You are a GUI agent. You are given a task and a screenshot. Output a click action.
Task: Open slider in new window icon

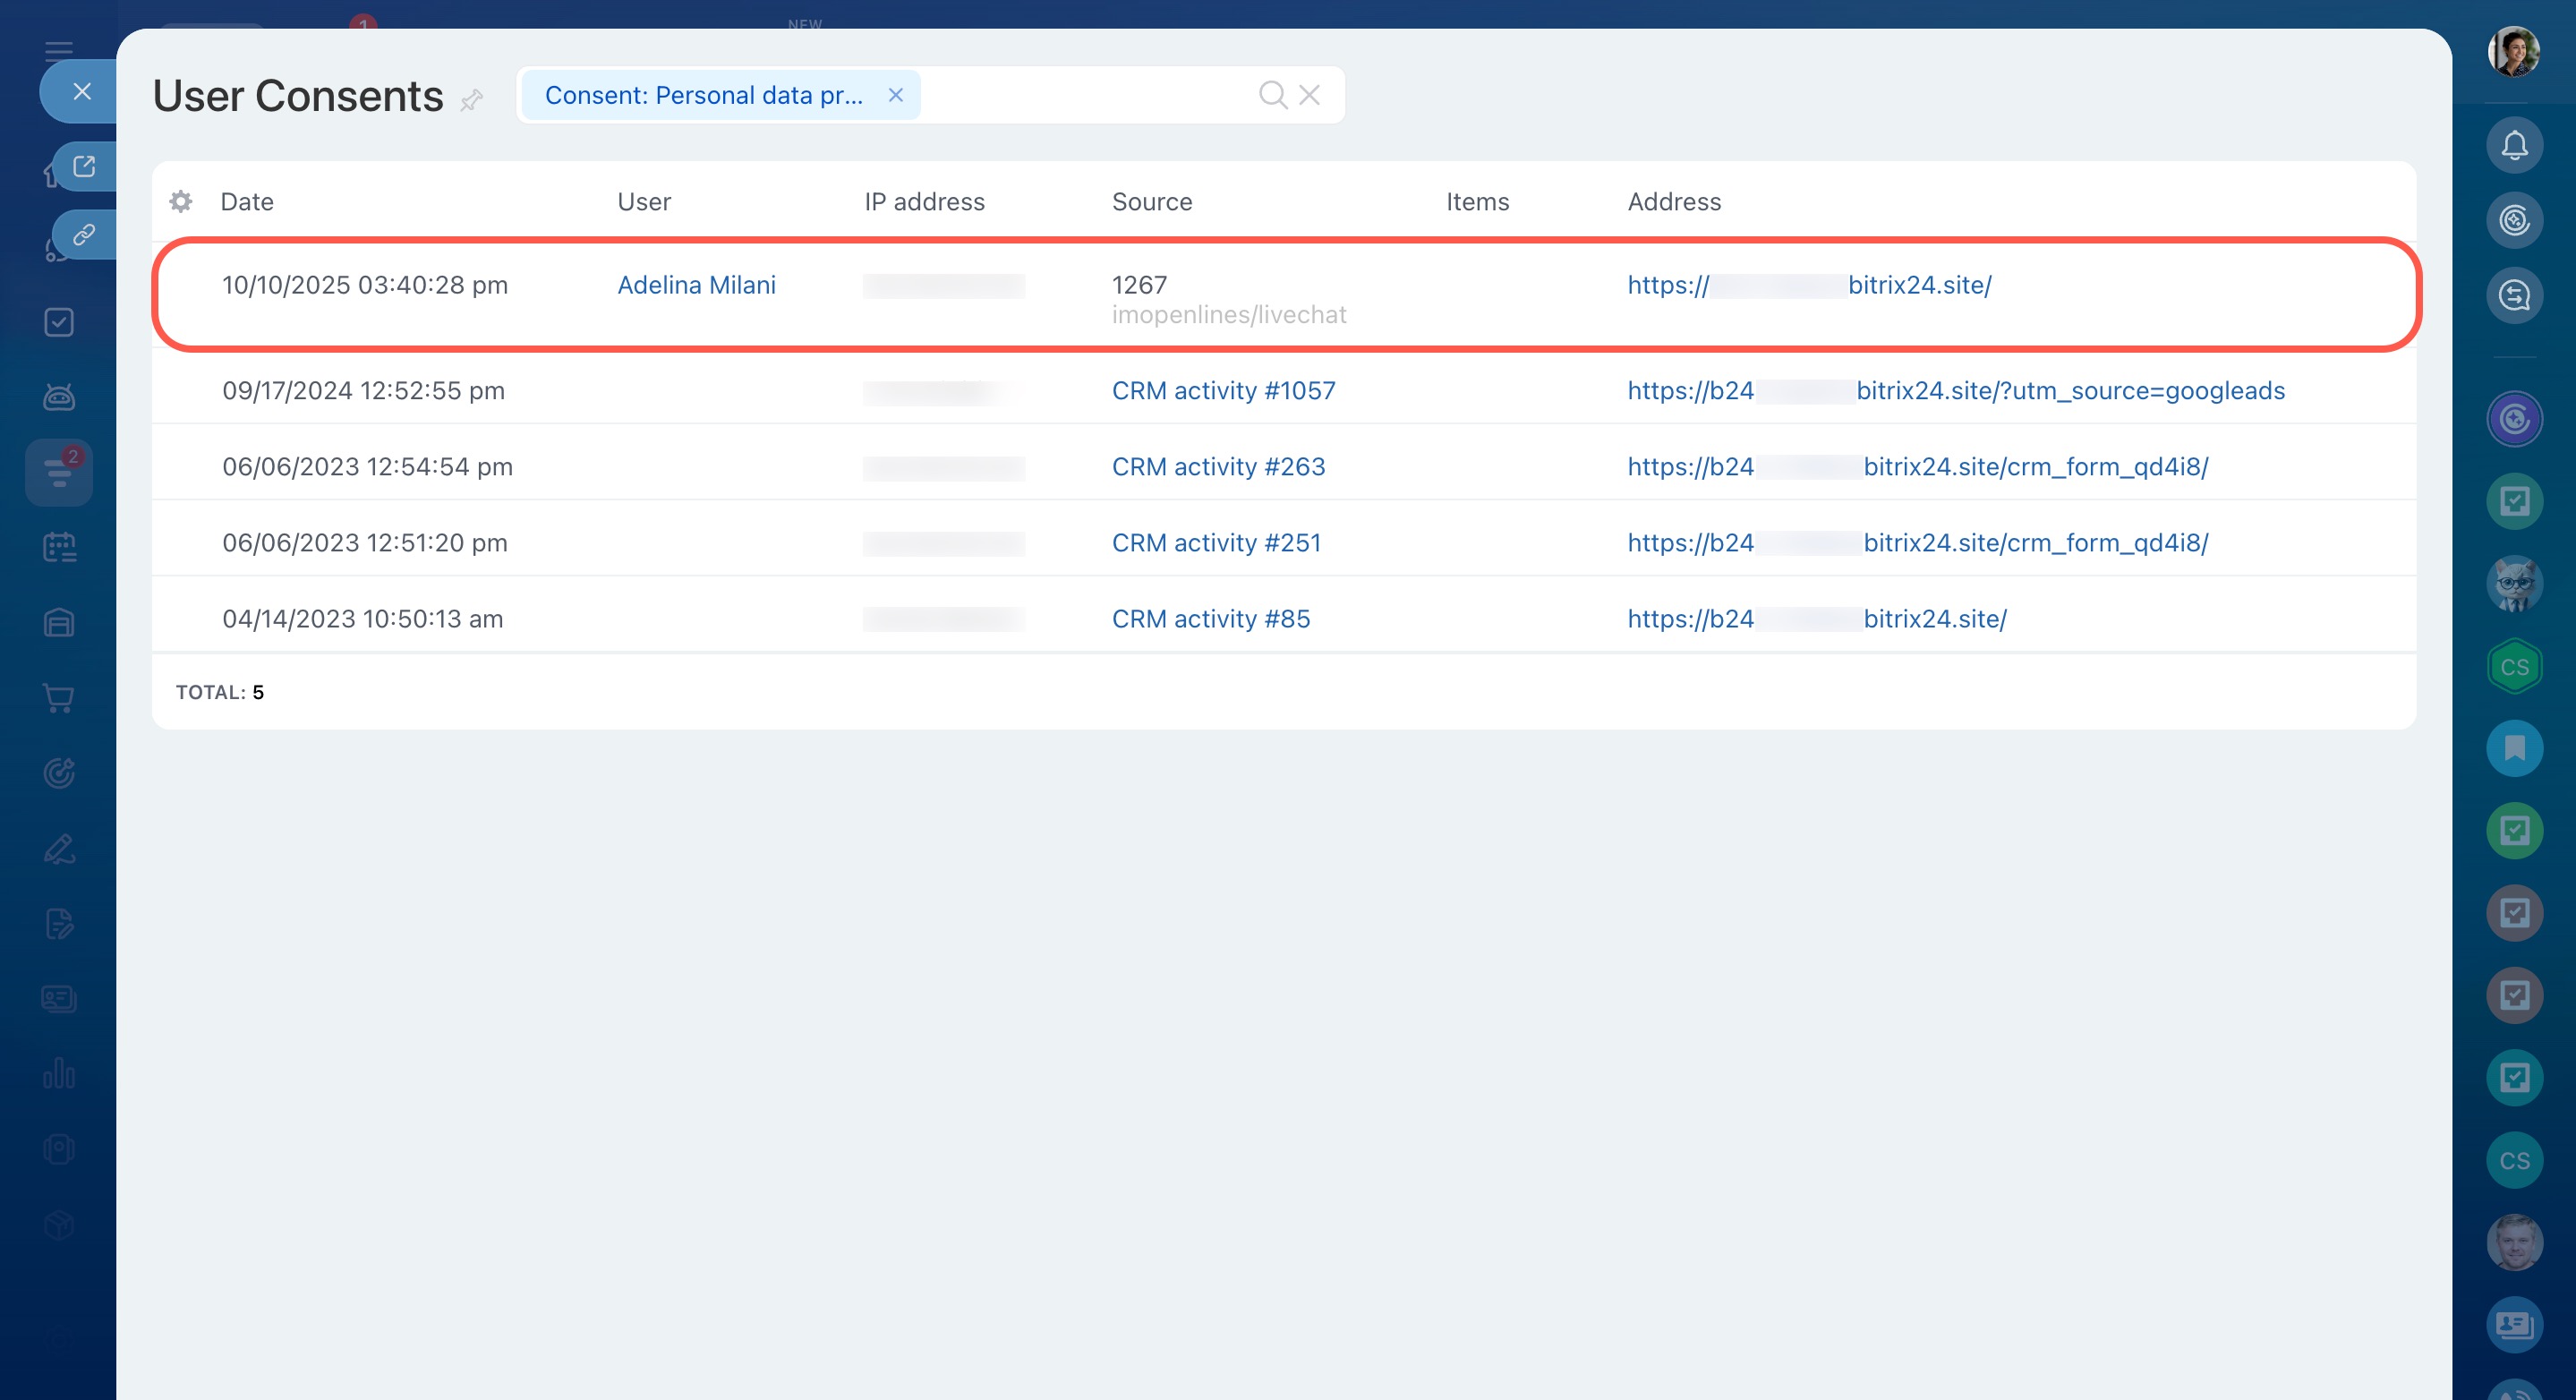click(84, 166)
